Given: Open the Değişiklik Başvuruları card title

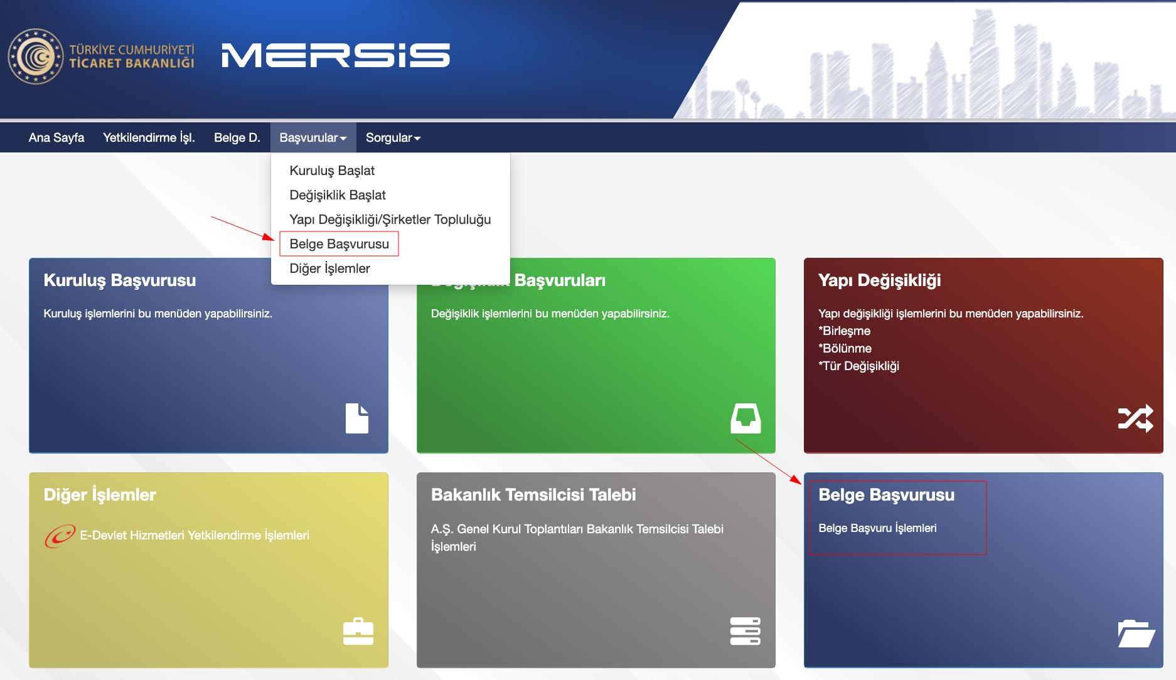Looking at the screenshot, I should [518, 280].
